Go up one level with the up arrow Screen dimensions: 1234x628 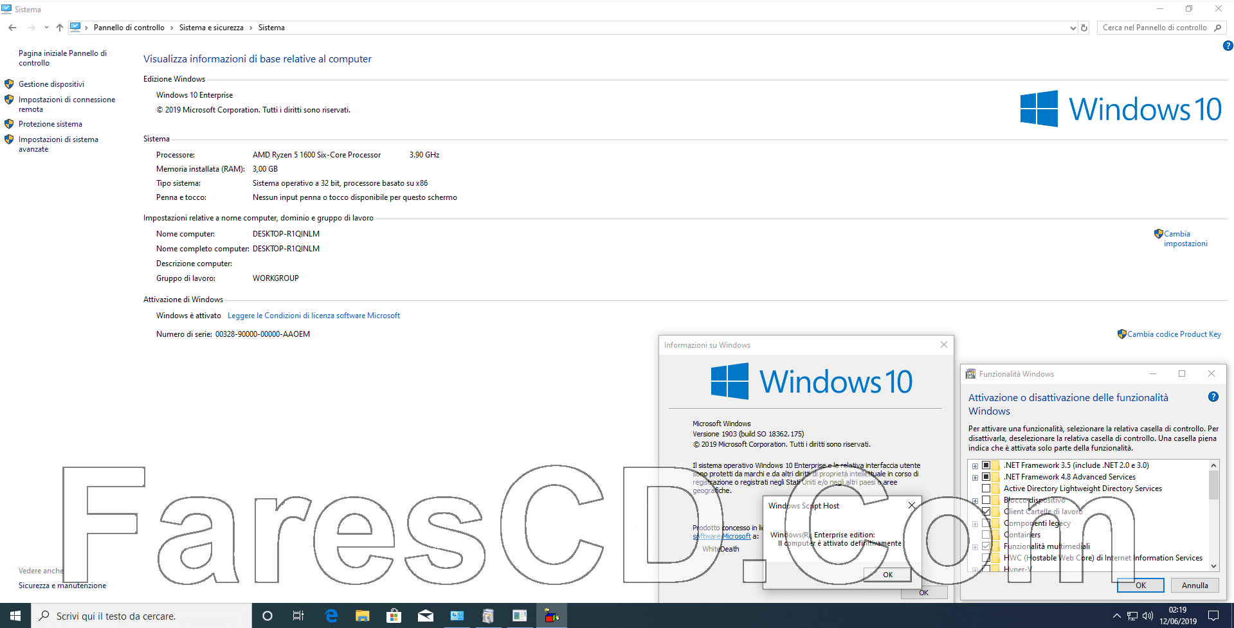pos(60,28)
